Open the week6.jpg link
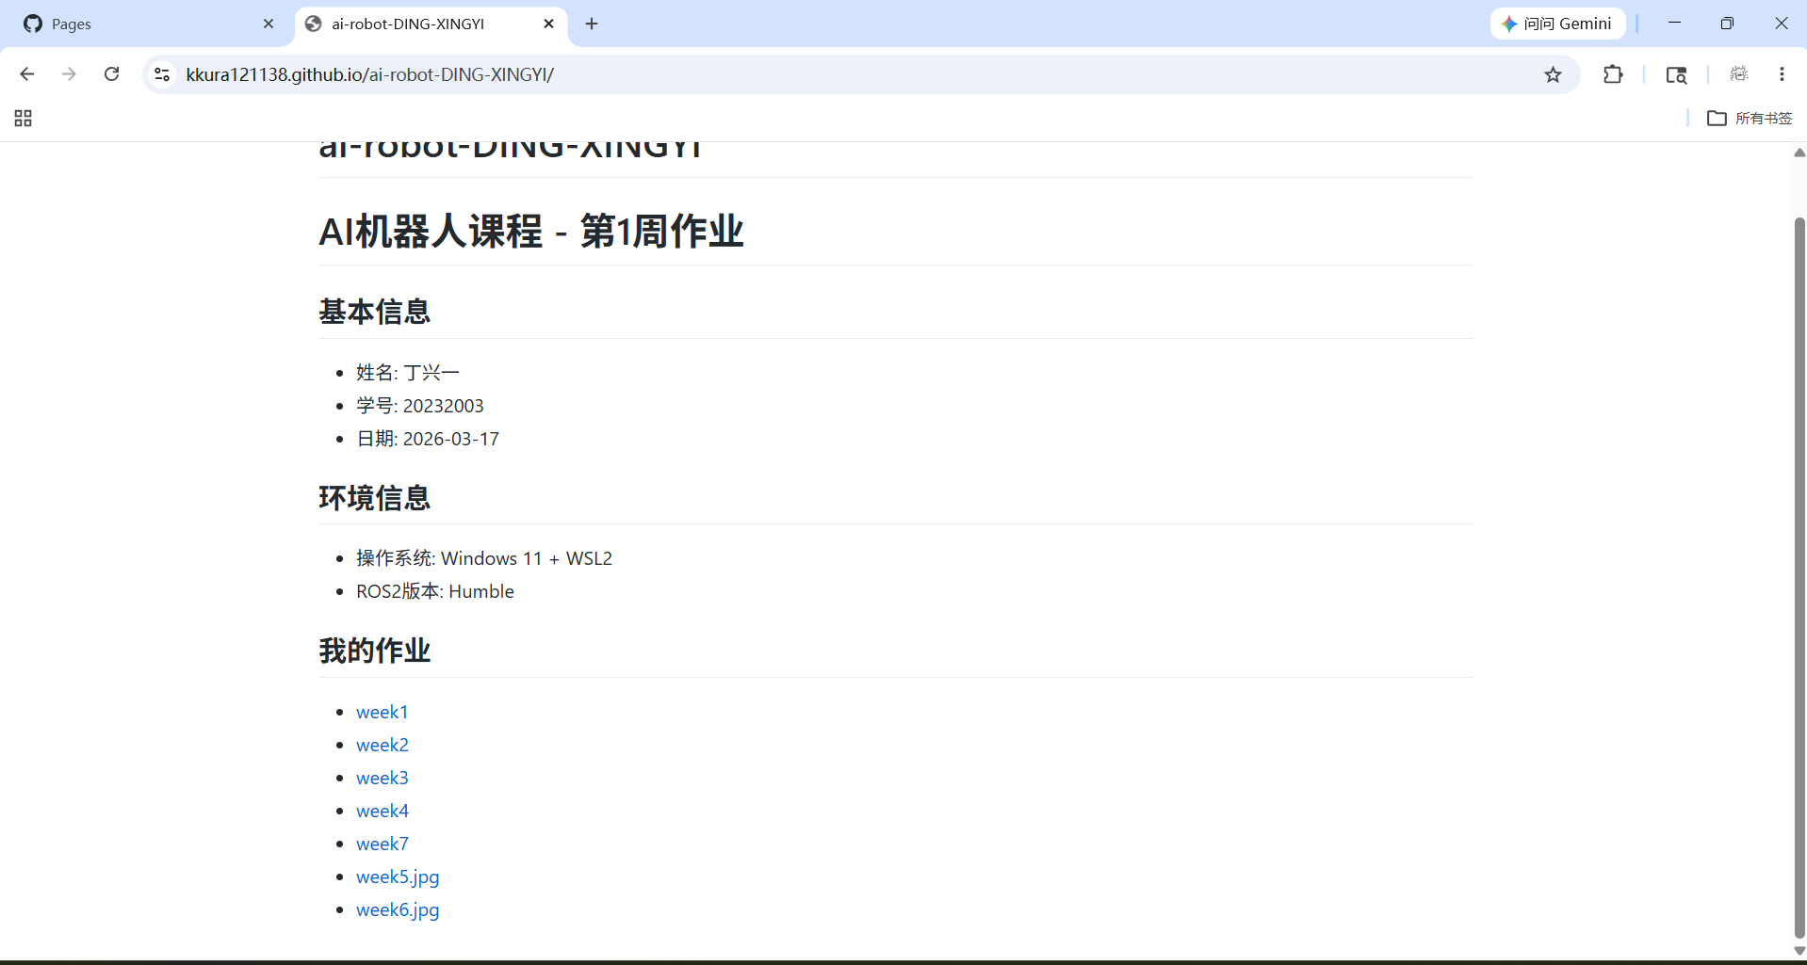The width and height of the screenshot is (1807, 965). [x=398, y=910]
